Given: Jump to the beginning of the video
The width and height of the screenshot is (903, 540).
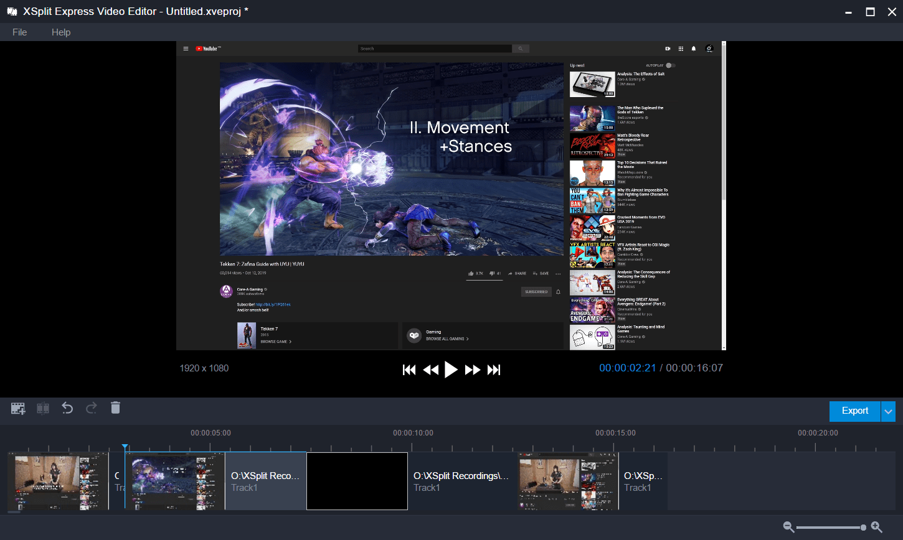Looking at the screenshot, I should click(409, 369).
